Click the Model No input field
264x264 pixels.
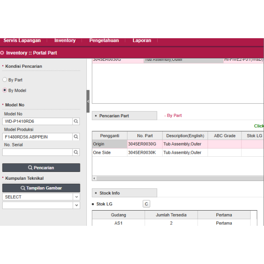click(x=37, y=122)
